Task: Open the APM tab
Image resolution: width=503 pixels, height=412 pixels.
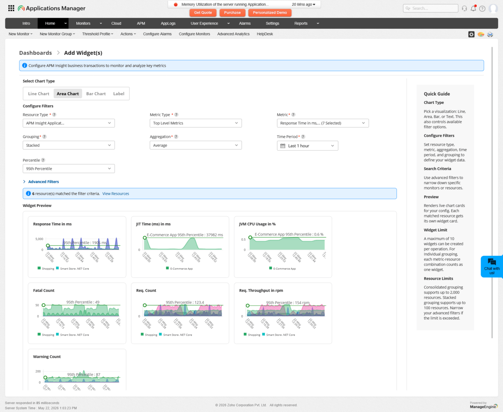Action: click(x=141, y=24)
